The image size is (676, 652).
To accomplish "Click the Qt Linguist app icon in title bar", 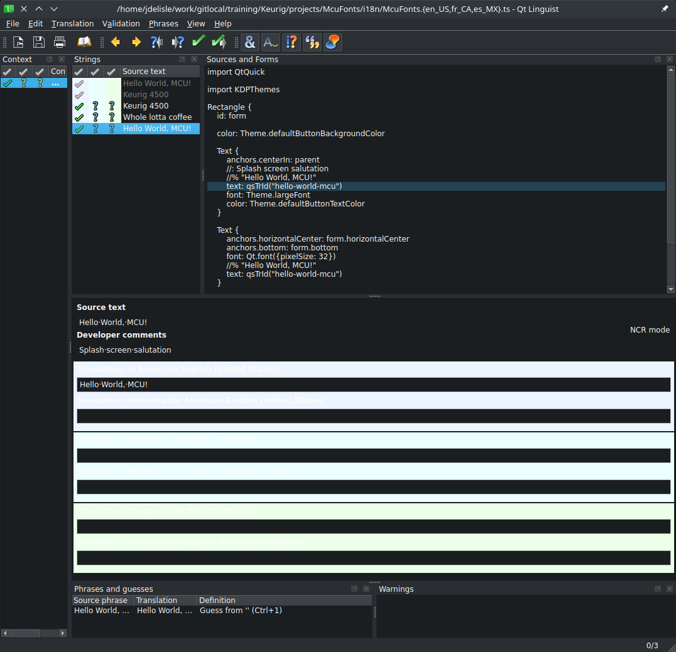I will (x=9, y=9).
